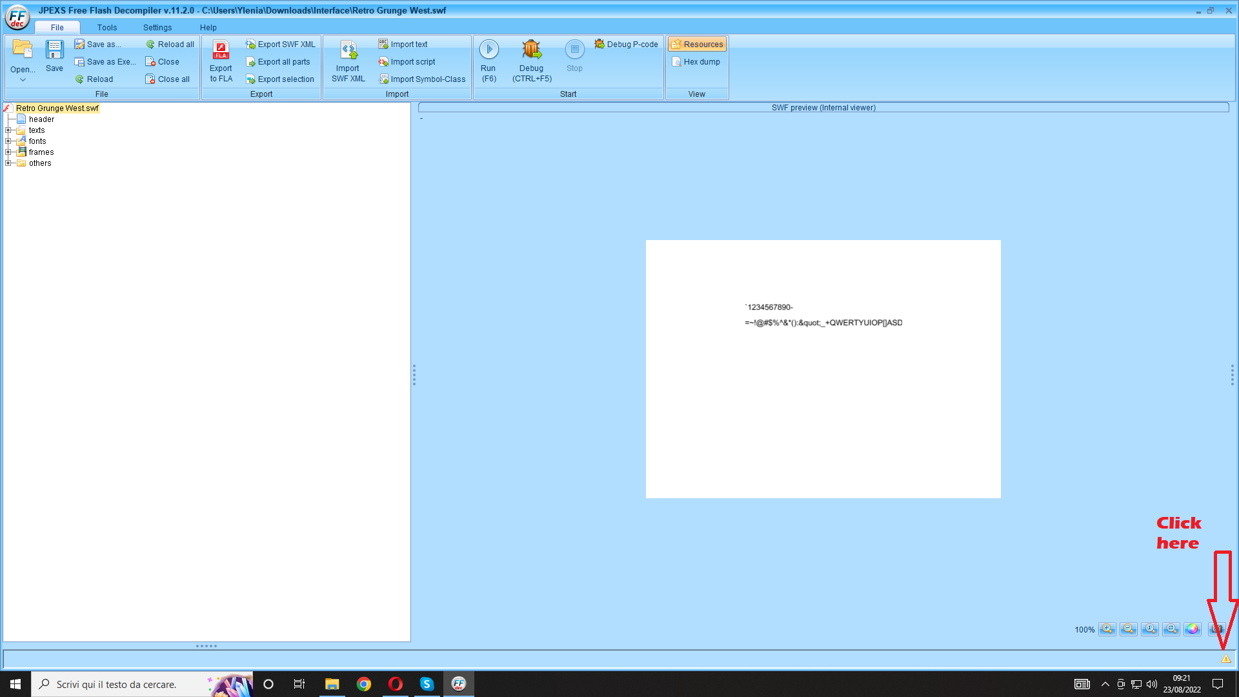This screenshot has width=1239, height=697.
Task: Click Debug P-code
Action: pos(626,45)
